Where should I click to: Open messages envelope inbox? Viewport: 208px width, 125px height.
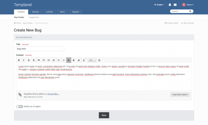[x=175, y=5]
